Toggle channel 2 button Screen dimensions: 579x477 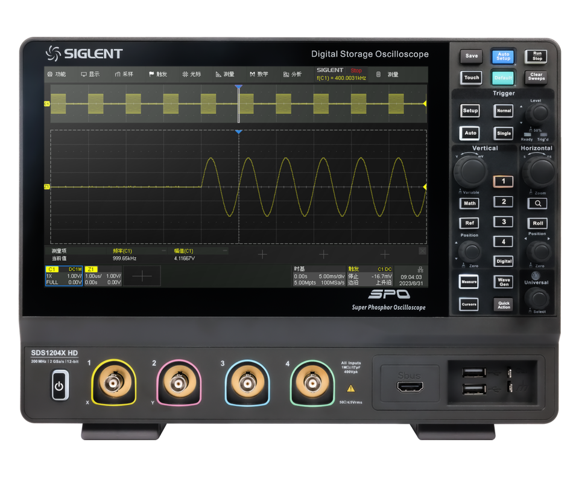coord(503,202)
